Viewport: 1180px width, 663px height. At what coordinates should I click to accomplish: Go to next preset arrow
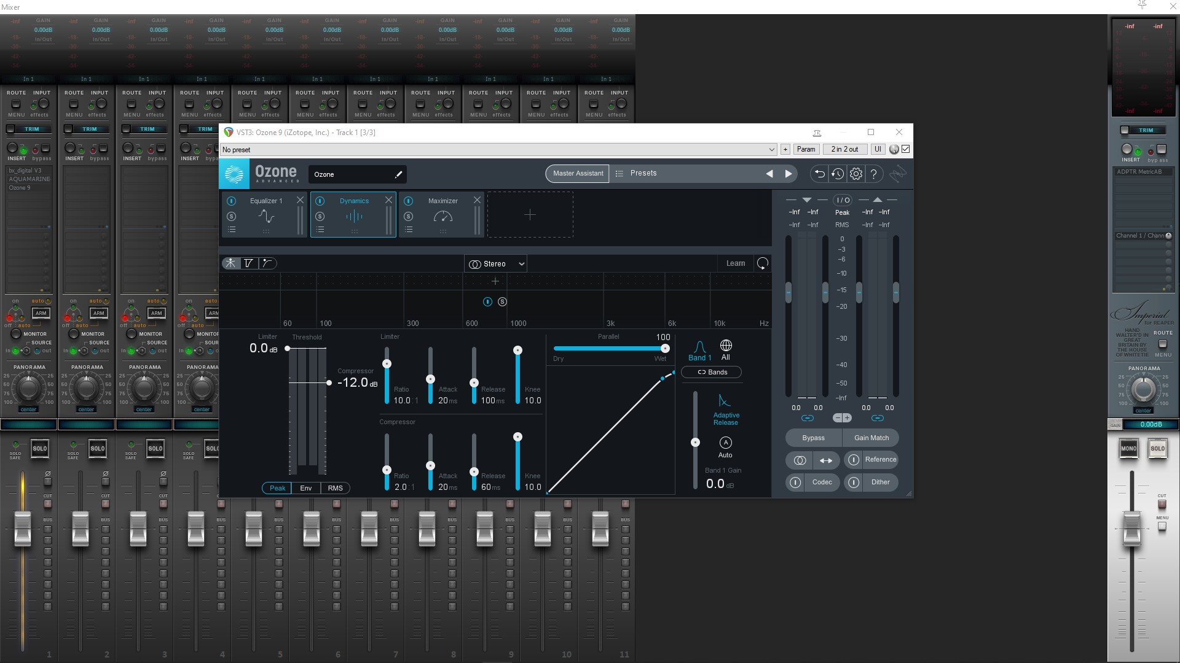[x=789, y=174]
